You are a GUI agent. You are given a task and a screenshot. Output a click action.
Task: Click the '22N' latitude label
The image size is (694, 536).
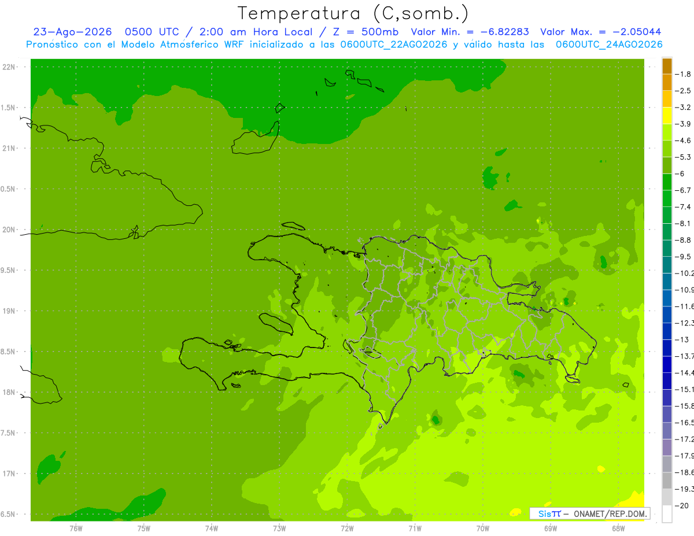tap(9, 66)
